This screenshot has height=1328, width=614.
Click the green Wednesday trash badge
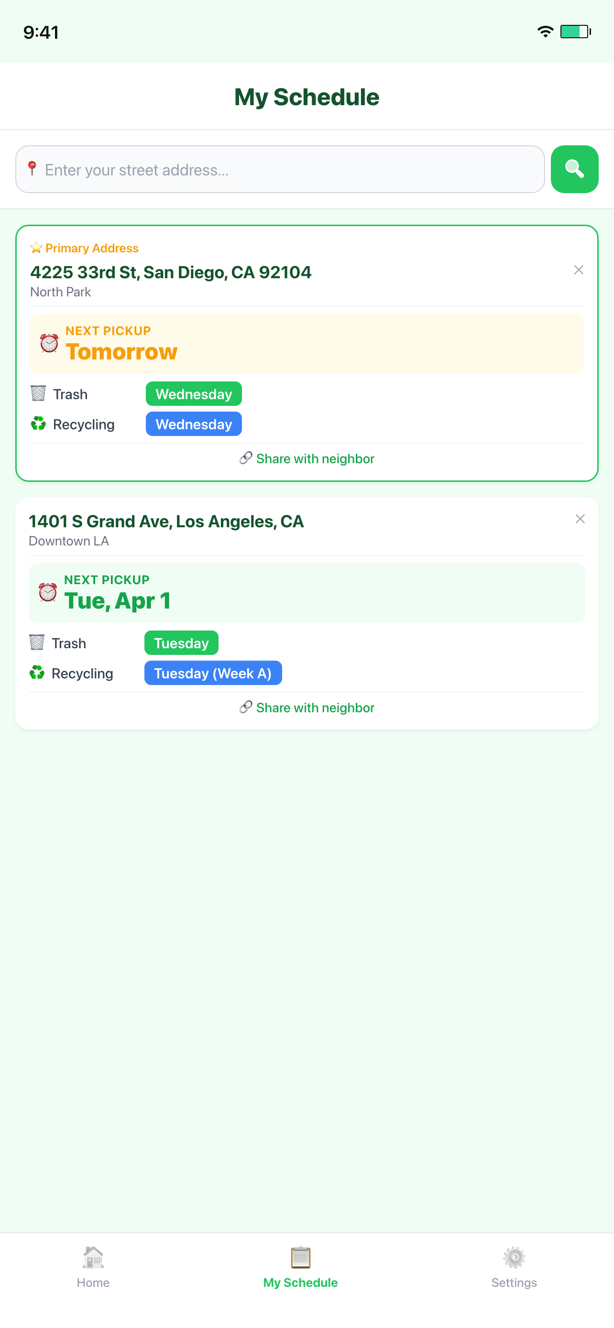tap(194, 394)
